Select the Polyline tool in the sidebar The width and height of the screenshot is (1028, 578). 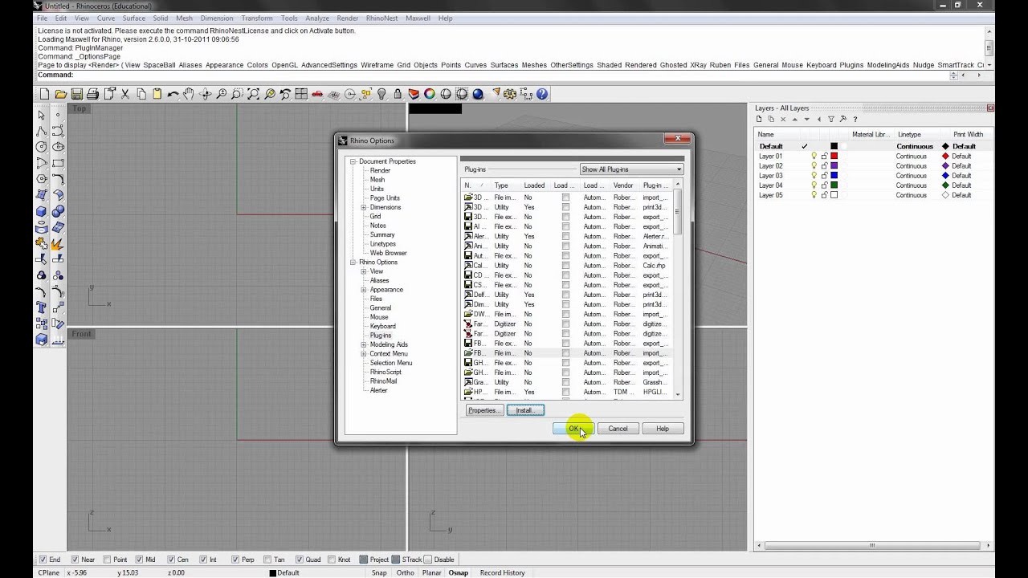click(41, 130)
